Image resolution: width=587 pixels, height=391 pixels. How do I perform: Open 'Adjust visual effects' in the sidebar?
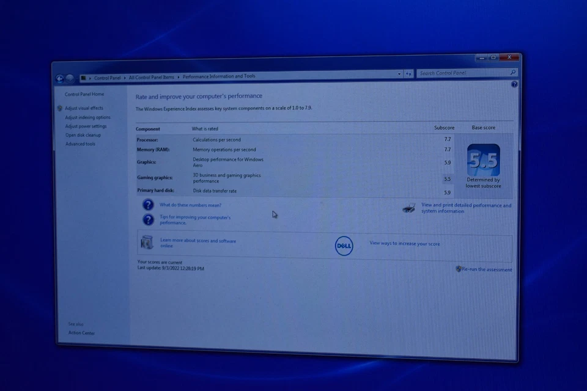tap(84, 108)
